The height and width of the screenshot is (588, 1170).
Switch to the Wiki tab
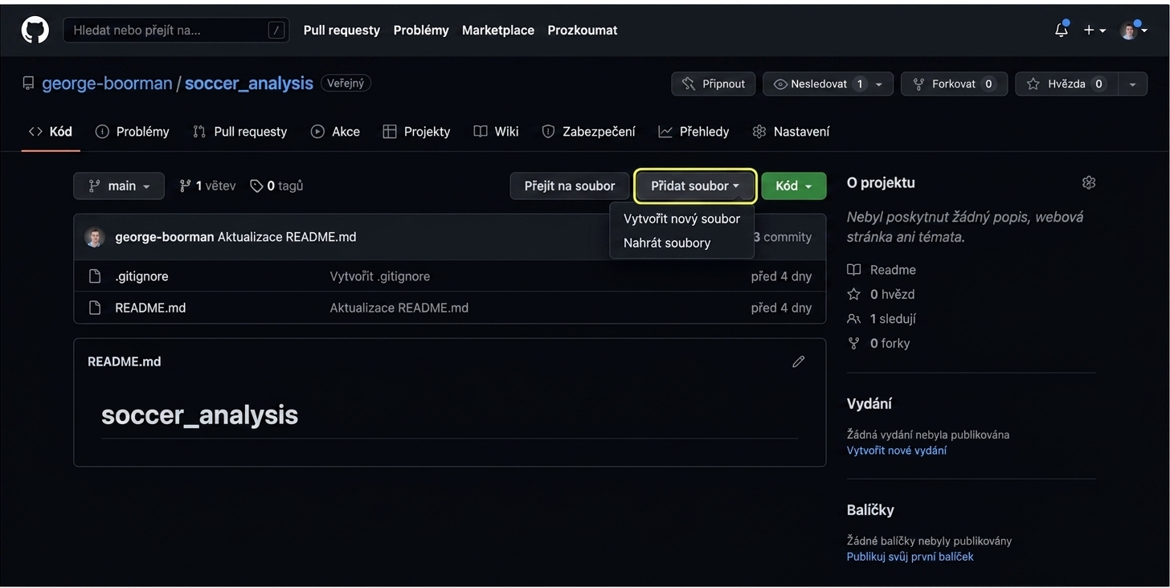tap(496, 132)
